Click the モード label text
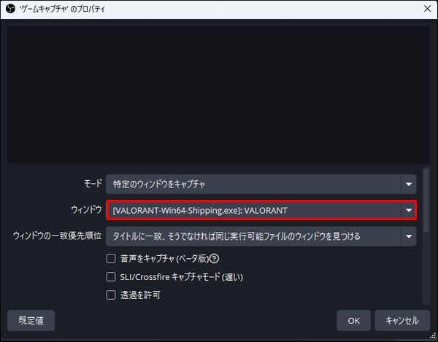The height and width of the screenshot is (342, 438). click(x=93, y=184)
